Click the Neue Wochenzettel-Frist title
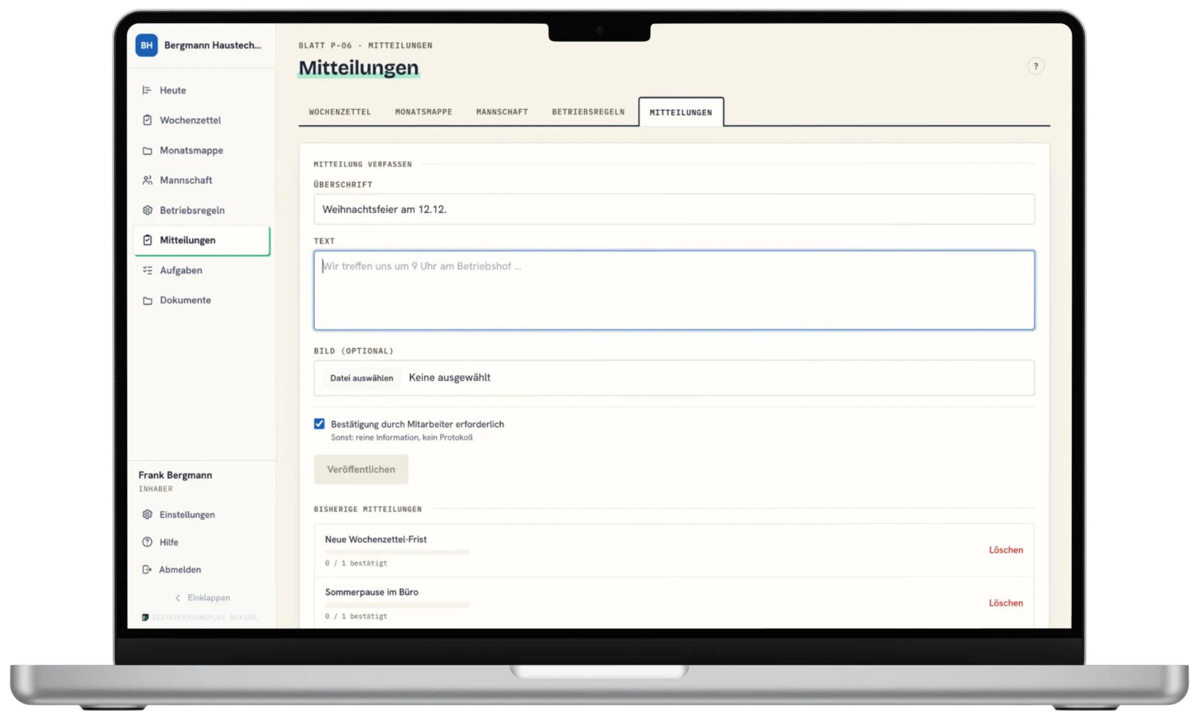1199x719 pixels. 376,540
